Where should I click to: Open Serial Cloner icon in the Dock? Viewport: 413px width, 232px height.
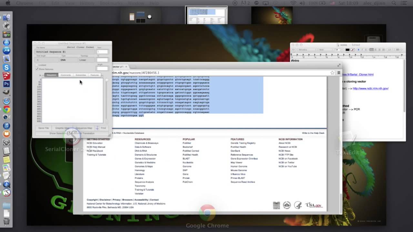point(6,193)
